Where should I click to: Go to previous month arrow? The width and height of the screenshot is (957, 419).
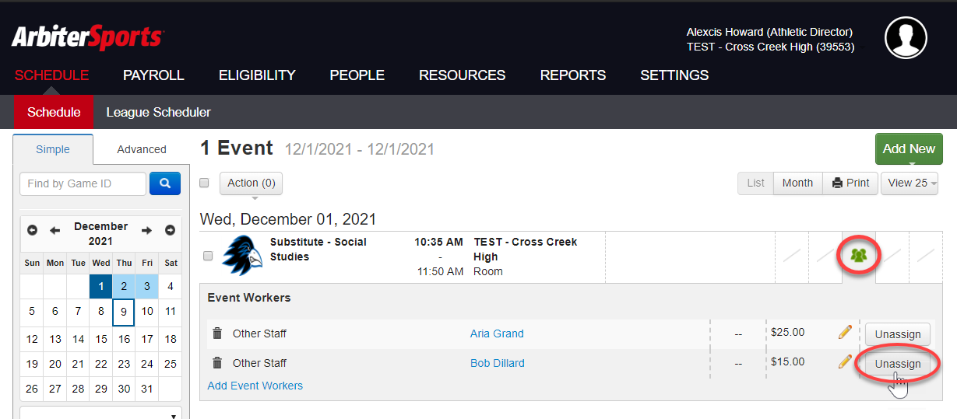coord(55,230)
